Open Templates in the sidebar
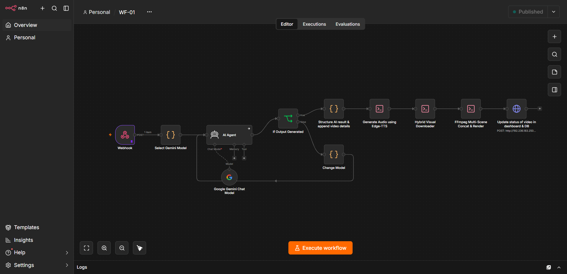Viewport: 567px width, 274px height. click(x=37, y=227)
